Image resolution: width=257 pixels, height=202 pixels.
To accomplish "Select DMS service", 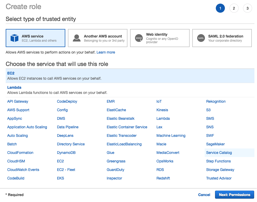I will tap(61, 118).
